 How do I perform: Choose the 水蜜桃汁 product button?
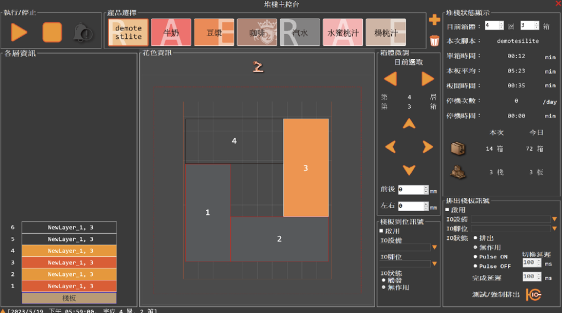342,33
